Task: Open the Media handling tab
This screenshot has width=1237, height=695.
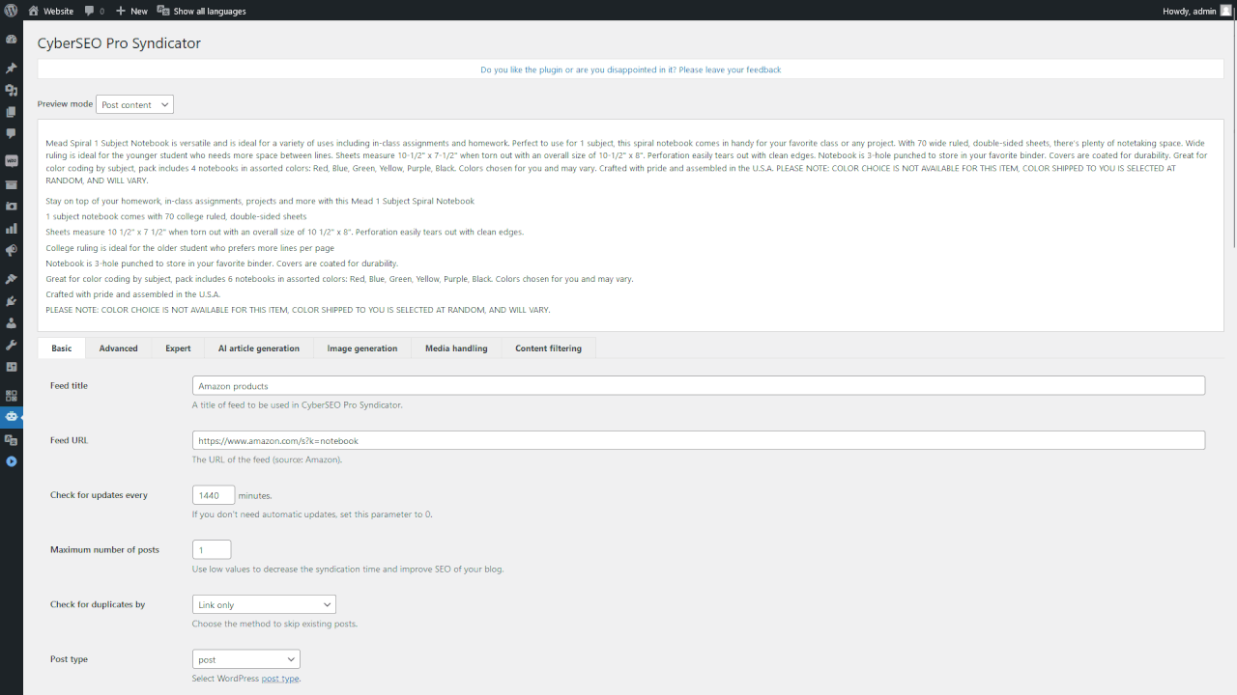Action: [x=456, y=348]
